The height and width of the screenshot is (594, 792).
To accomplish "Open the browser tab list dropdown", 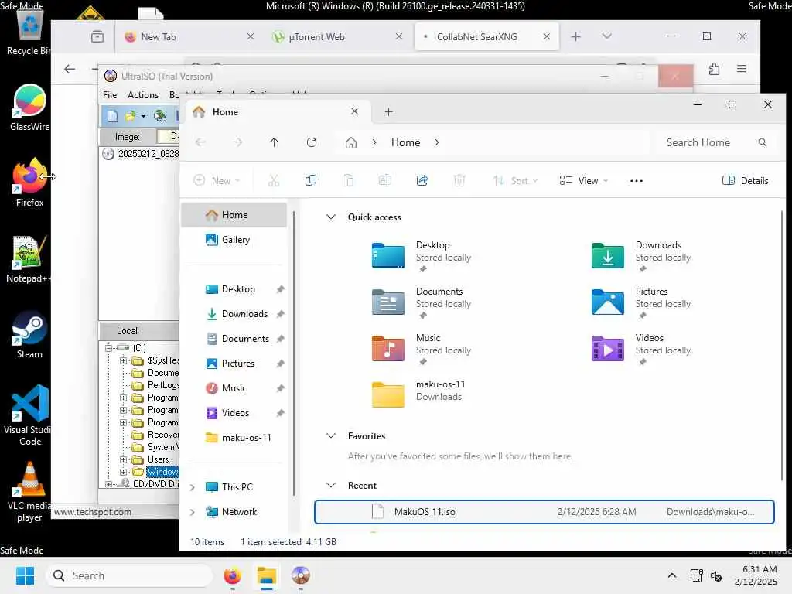I will (606, 36).
